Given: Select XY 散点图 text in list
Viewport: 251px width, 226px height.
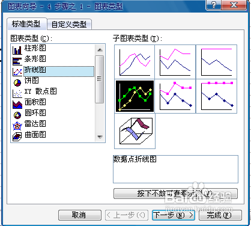Looking at the screenshot, I should pos(41,91).
